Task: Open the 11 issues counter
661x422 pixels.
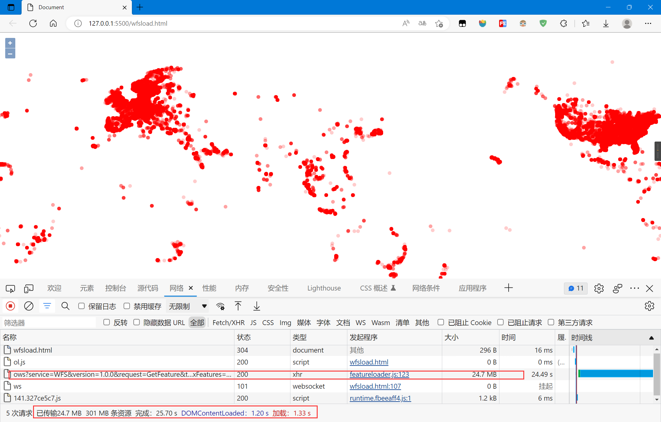Action: click(x=576, y=288)
